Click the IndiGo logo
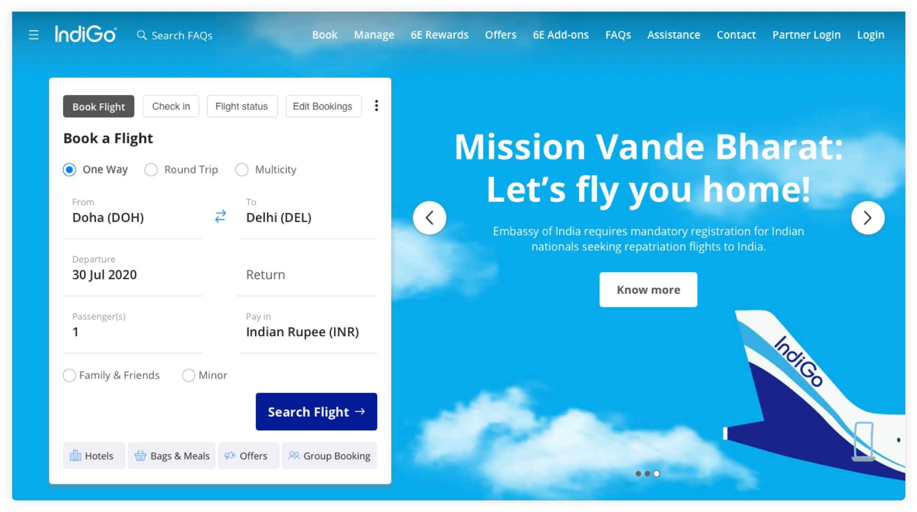This screenshot has height=512, width=917. click(85, 34)
